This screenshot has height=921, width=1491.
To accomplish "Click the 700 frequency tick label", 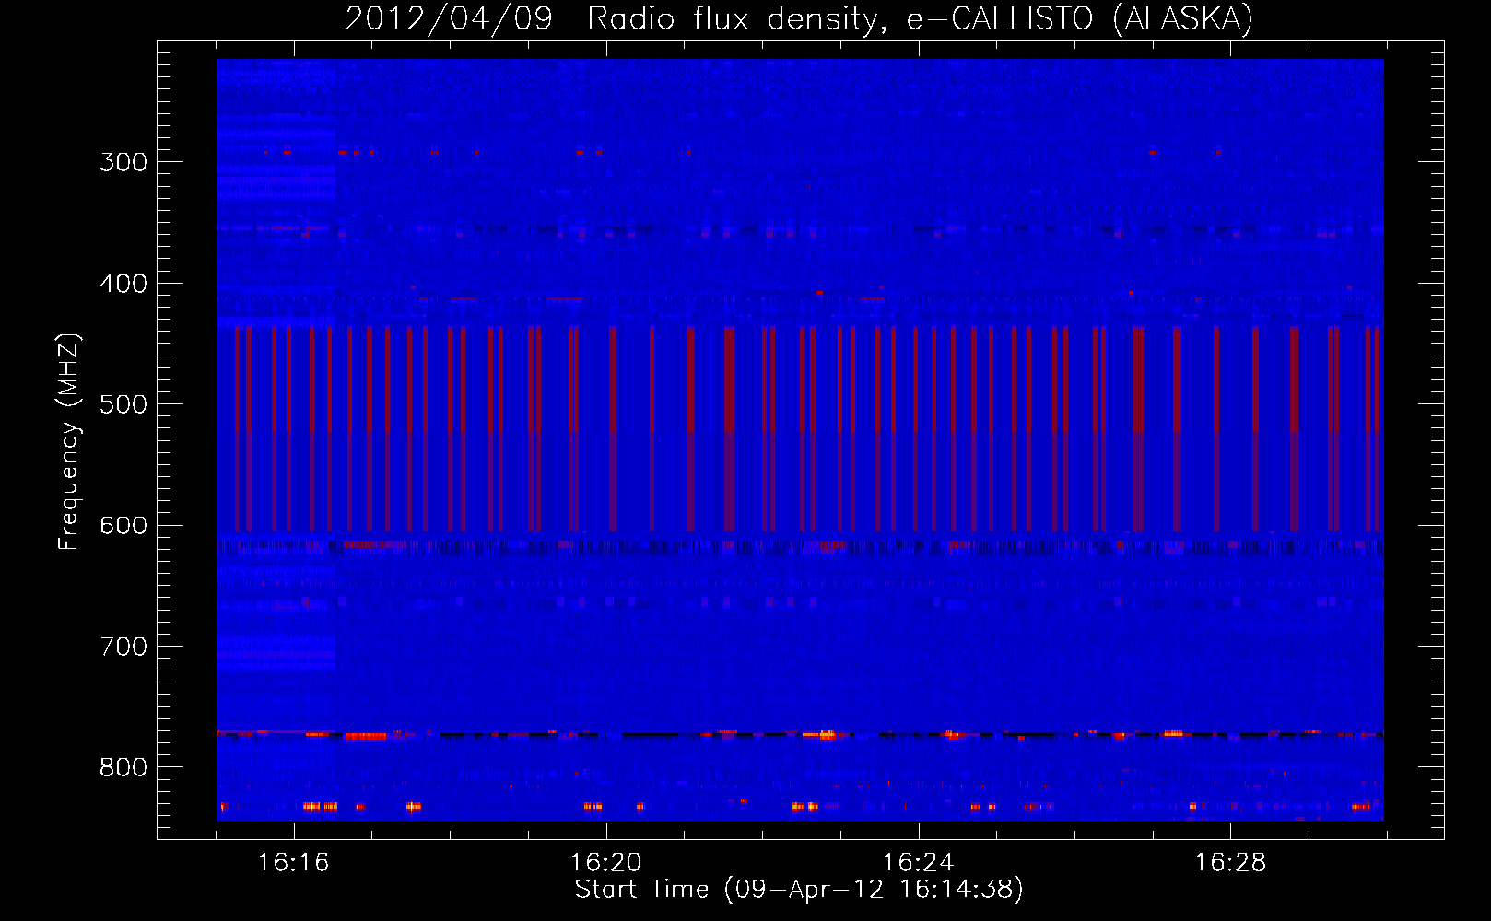I will pyautogui.click(x=123, y=647).
